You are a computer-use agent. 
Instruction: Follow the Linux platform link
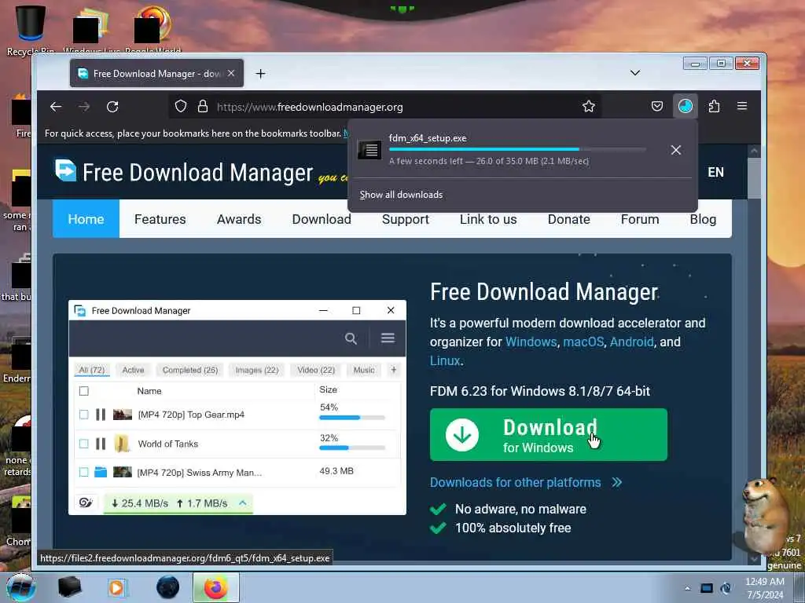pyautogui.click(x=445, y=360)
